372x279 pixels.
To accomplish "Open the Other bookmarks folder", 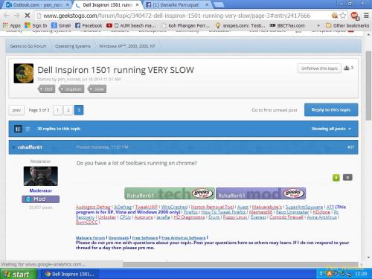I will [347, 25].
